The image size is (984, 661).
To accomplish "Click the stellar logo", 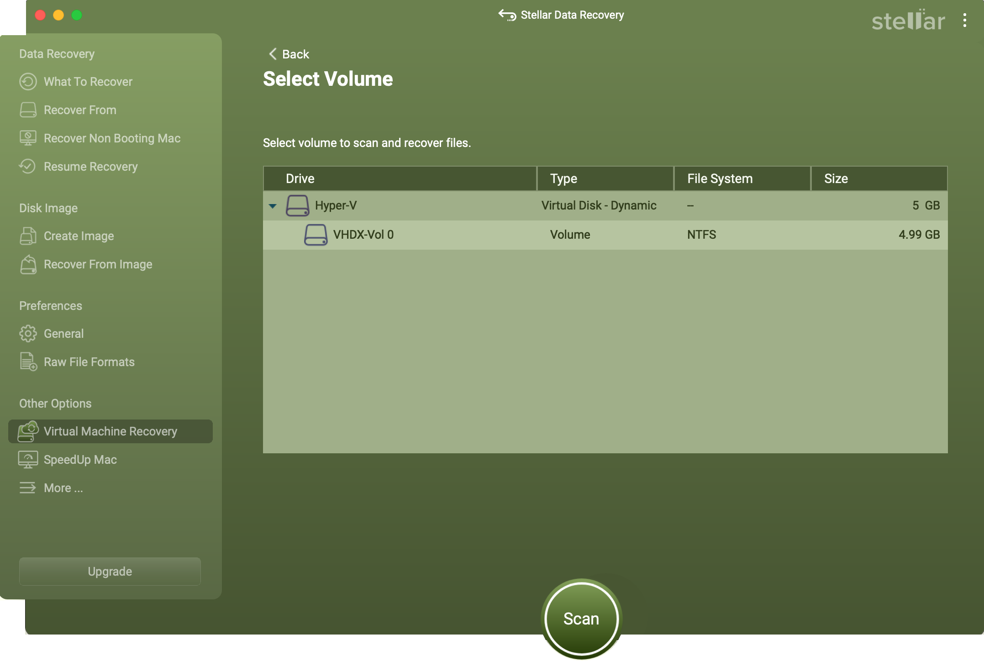I will 908,20.
